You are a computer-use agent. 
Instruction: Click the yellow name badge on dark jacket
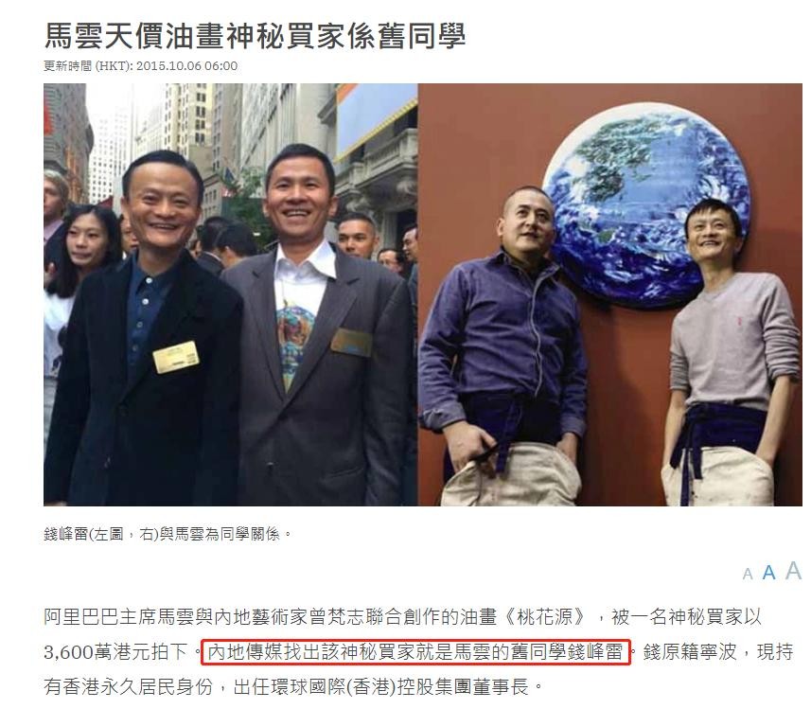[x=176, y=357]
